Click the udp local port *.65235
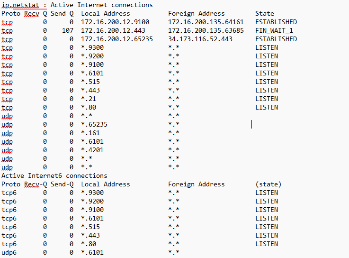349x258 pixels. pyautogui.click(x=94, y=124)
